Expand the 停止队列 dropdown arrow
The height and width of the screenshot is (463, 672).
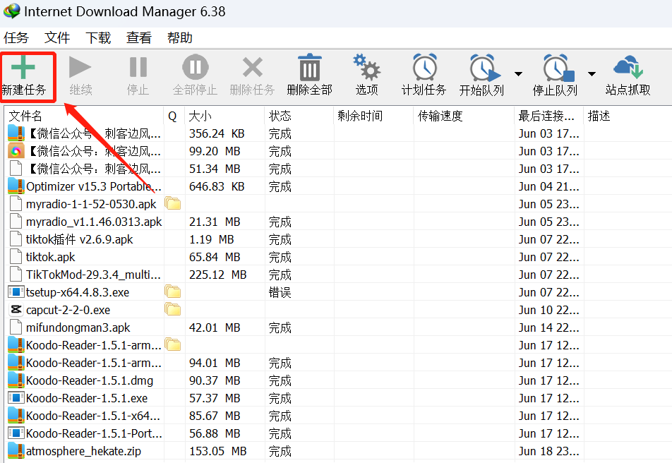(x=592, y=73)
